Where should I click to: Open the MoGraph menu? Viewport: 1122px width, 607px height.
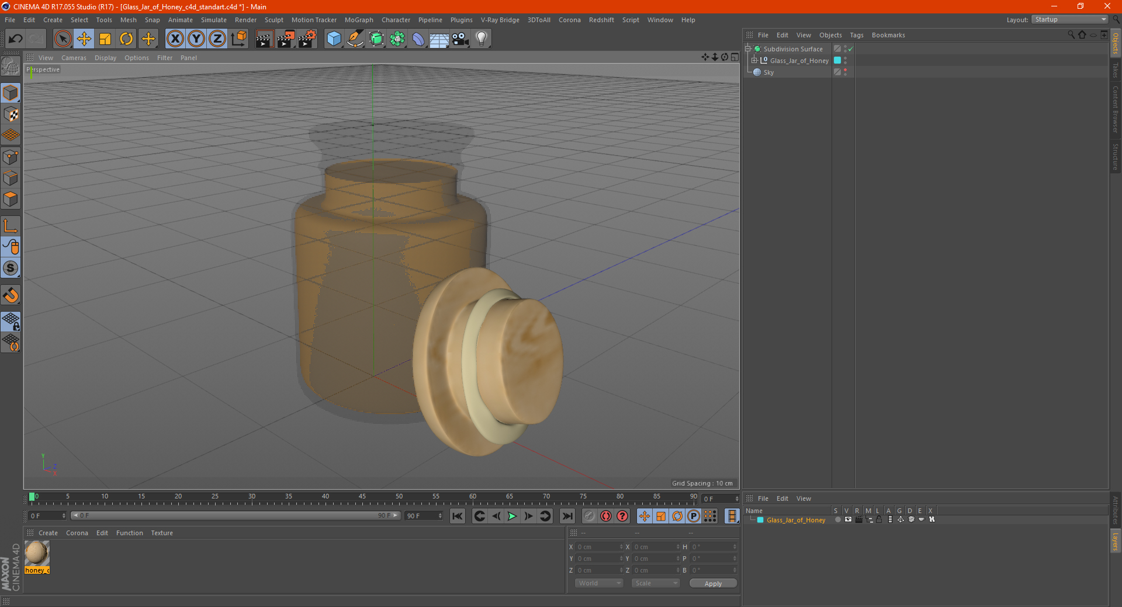359,20
